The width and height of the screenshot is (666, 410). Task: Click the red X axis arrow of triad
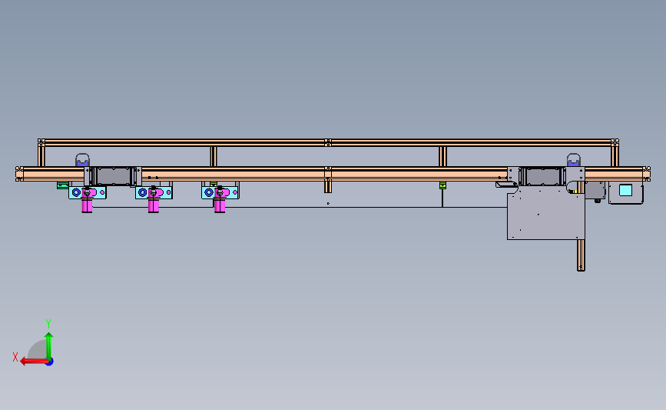coord(34,362)
